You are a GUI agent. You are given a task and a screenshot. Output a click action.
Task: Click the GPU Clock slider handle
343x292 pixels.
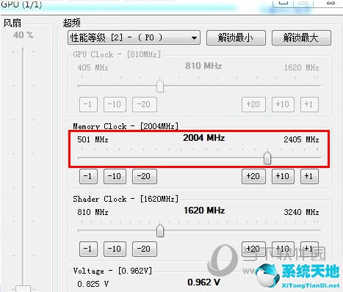(x=160, y=86)
